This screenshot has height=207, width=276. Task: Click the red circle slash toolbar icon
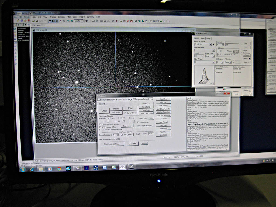pyautogui.click(x=128, y=21)
